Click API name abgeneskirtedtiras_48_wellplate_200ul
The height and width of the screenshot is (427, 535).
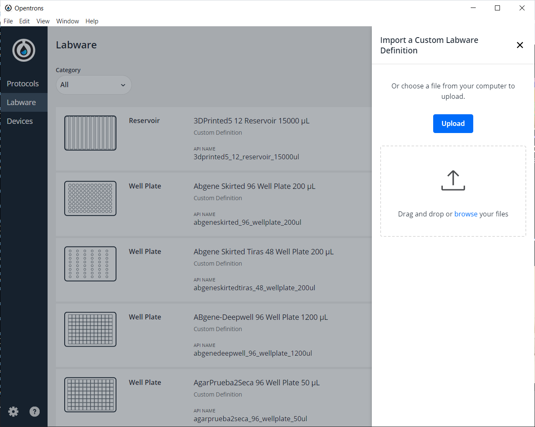pos(255,288)
